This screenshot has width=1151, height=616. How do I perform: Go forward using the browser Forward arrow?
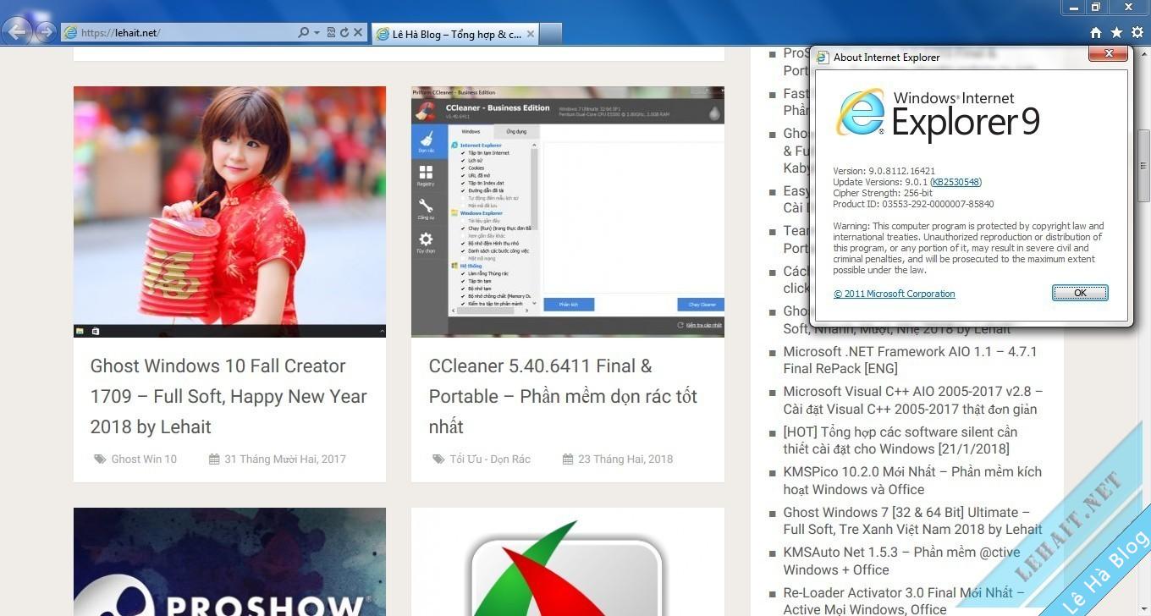pyautogui.click(x=45, y=33)
